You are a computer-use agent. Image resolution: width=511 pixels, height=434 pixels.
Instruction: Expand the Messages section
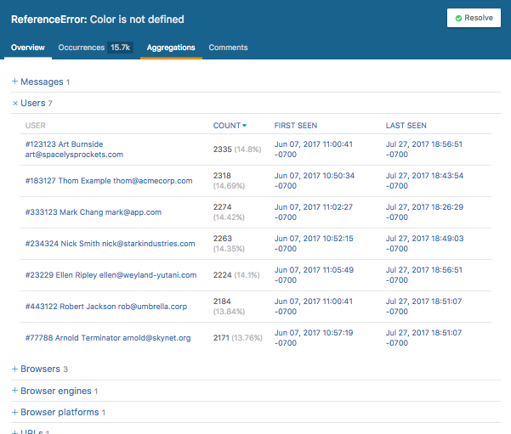41,82
